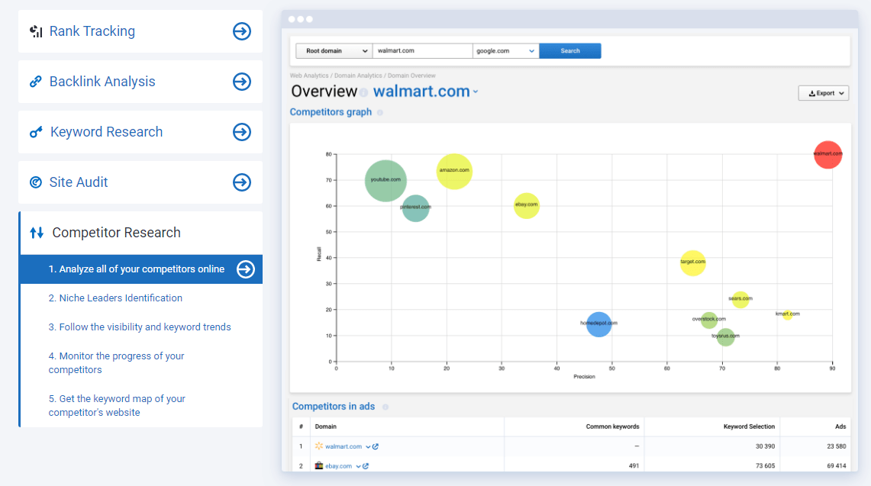Click info icon beside Competitors in ads

[x=385, y=407]
